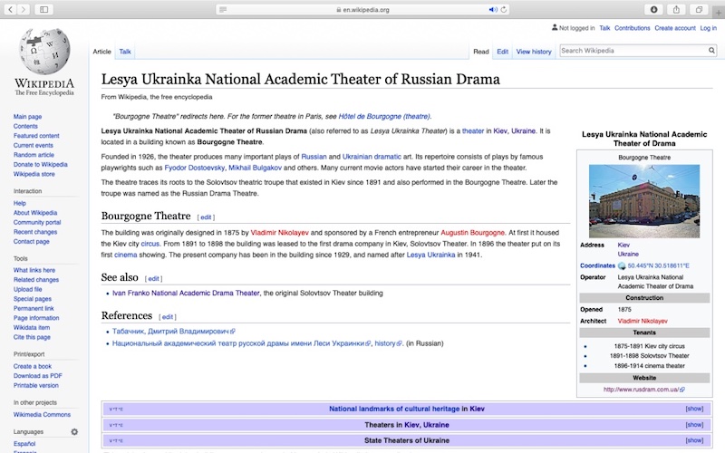
Task: Open Vladimir Nikolayev architect infobox link
Action: (x=643, y=322)
